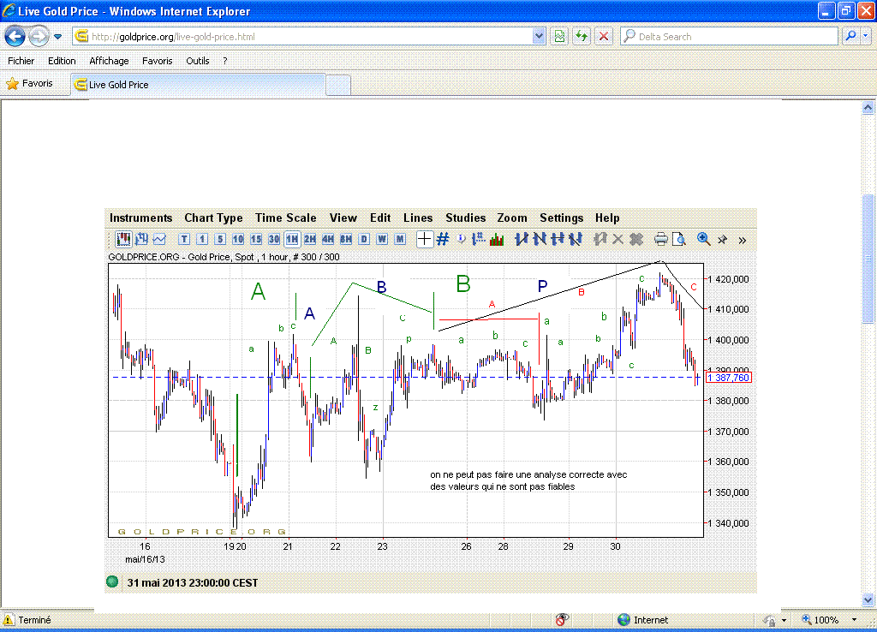Switch to 8H time scale
Viewport: 877px width, 632px height.
(346, 240)
